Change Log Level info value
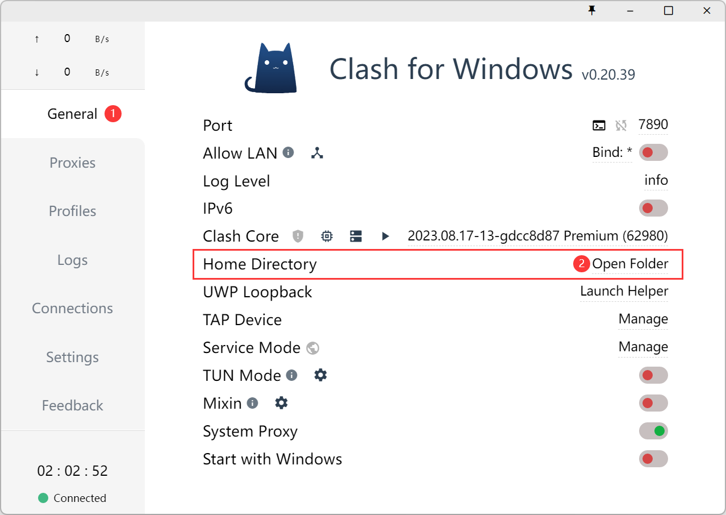The width and height of the screenshot is (726, 515). 656,181
